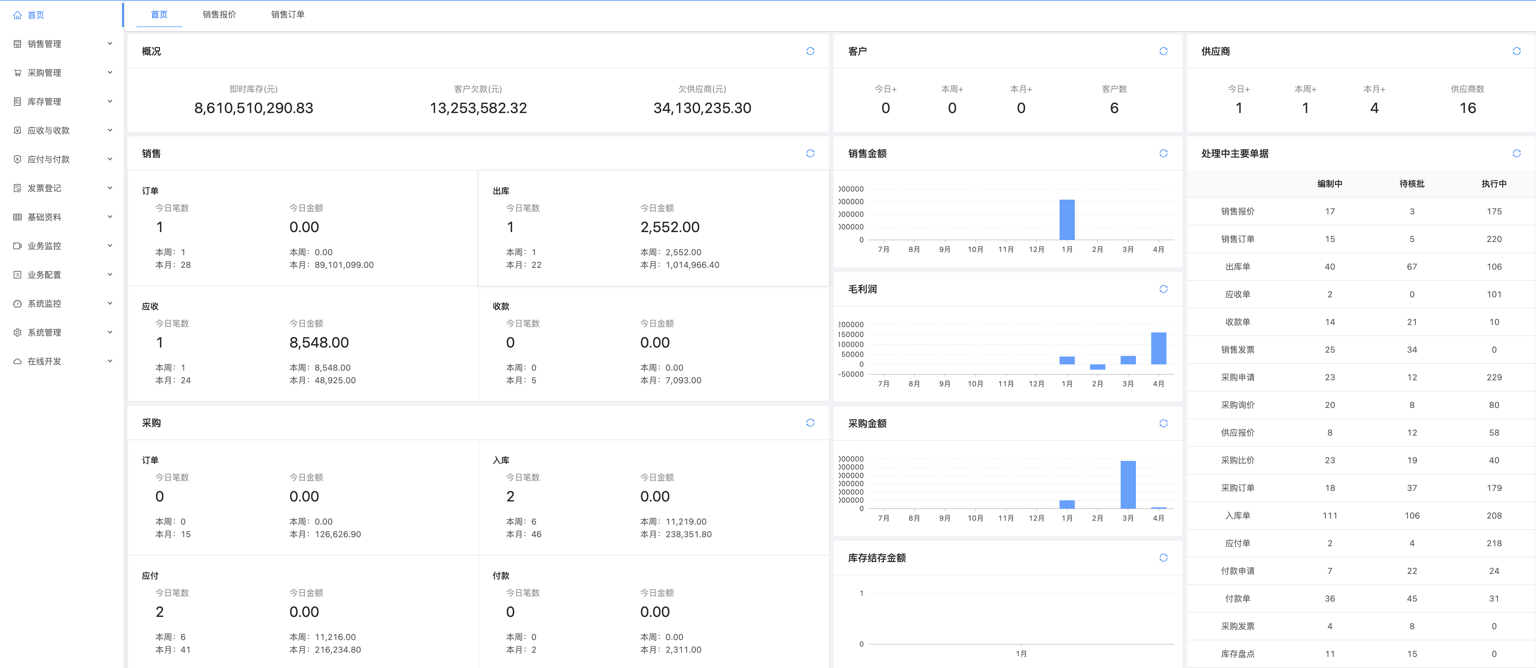Screen dimensions: 1536x668
Task: Click the 客户欠款 value 13,253,582.32
Action: [x=478, y=108]
